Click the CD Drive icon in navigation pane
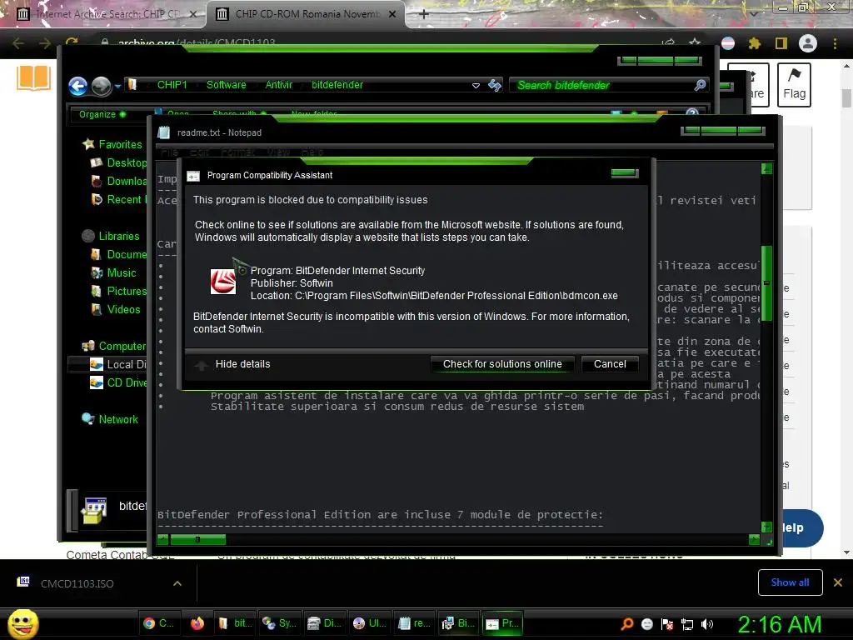Screen dimensions: 853x640 [x=97, y=383]
